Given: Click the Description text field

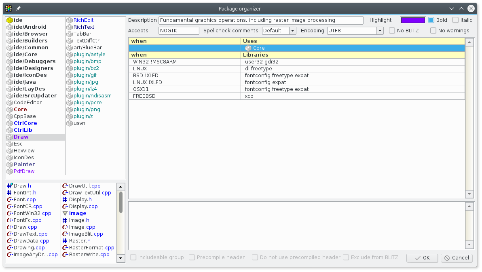Looking at the screenshot, I should point(261,20).
